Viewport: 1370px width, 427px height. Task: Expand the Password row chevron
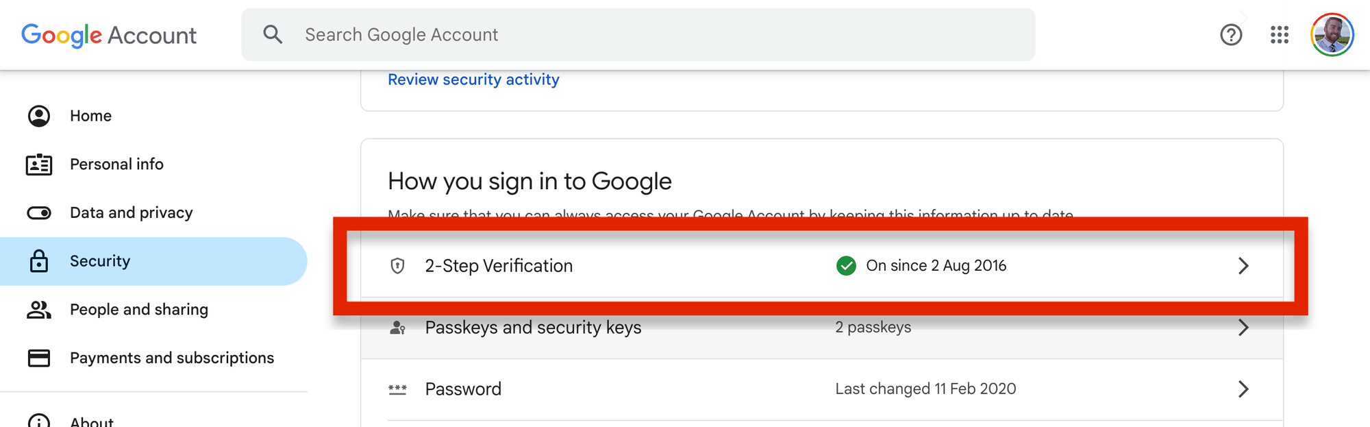click(x=1243, y=389)
